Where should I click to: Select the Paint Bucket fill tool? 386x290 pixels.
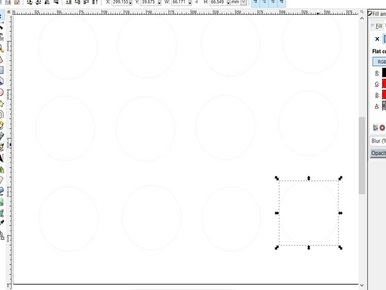click(1, 191)
